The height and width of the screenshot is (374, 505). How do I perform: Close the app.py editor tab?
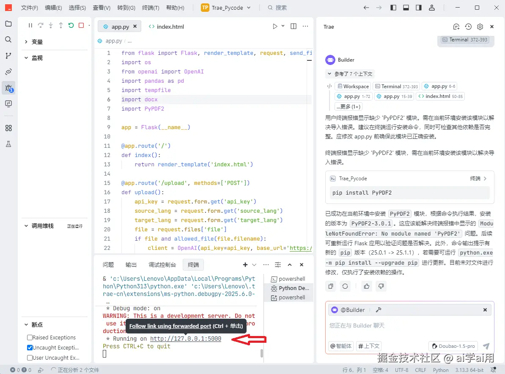(x=135, y=26)
